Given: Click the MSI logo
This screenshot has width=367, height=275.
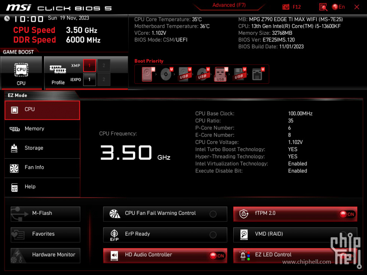Looking at the screenshot, I should [x=19, y=8].
